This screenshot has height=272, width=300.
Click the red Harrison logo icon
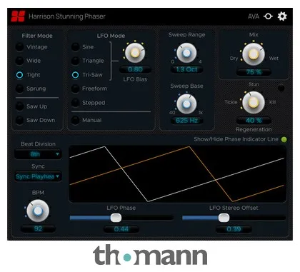[18, 16]
